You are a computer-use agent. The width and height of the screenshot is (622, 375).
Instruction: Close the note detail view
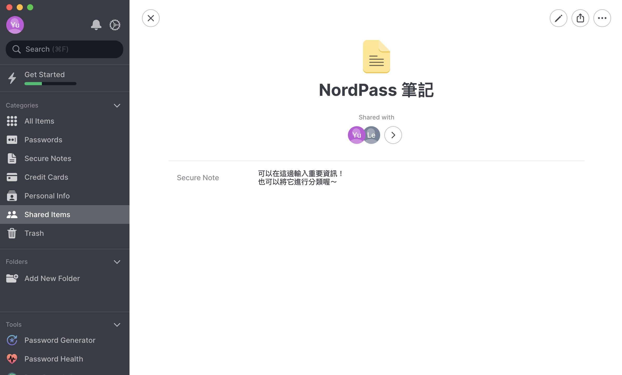pos(151,18)
